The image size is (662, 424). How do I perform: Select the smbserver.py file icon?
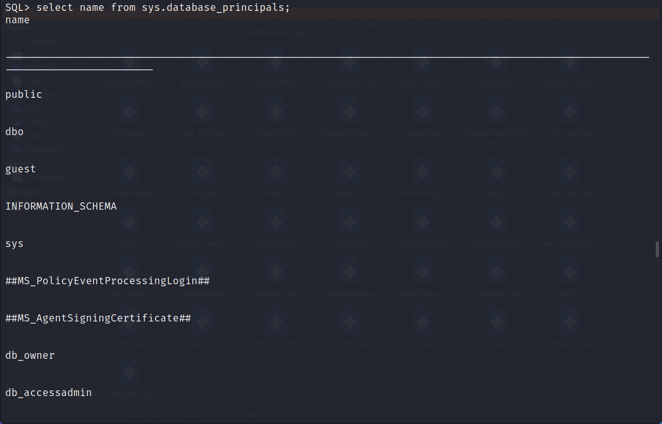tap(496, 271)
